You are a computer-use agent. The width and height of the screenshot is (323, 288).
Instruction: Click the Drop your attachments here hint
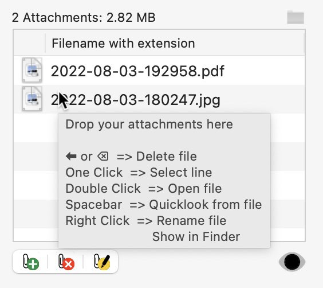149,124
